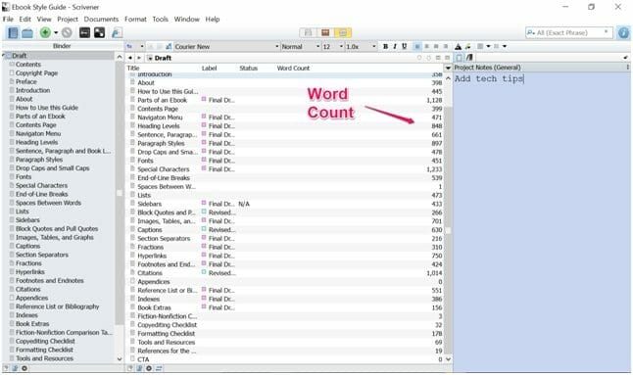Open the text color picker
This screenshot has height=375, width=633.
pyautogui.click(x=459, y=46)
